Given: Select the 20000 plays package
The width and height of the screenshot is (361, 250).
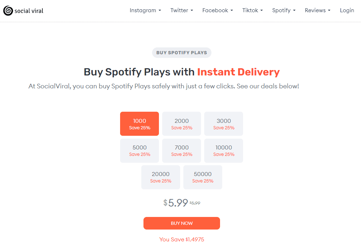Looking at the screenshot, I should [x=161, y=177].
